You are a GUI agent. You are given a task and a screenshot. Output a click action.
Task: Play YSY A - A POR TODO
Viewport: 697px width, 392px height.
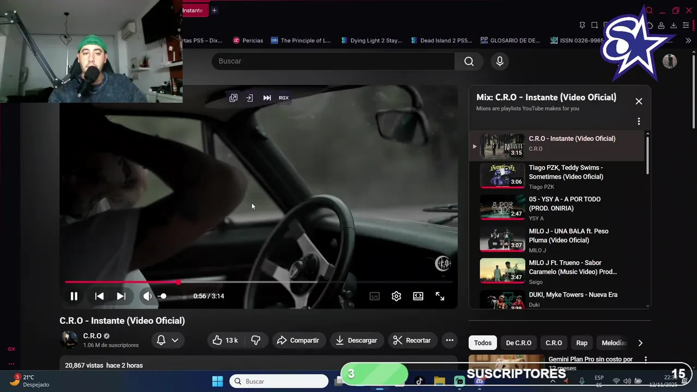tap(557, 208)
